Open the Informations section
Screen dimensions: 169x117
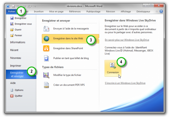18,42
